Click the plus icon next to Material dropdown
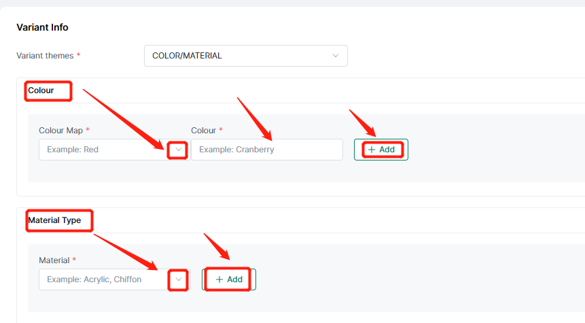Viewport: 585px width, 323px height. pos(219,279)
